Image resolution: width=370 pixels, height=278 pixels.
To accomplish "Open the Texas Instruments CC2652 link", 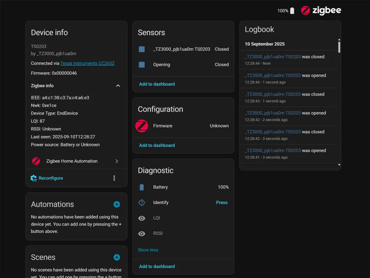I will click(87, 63).
